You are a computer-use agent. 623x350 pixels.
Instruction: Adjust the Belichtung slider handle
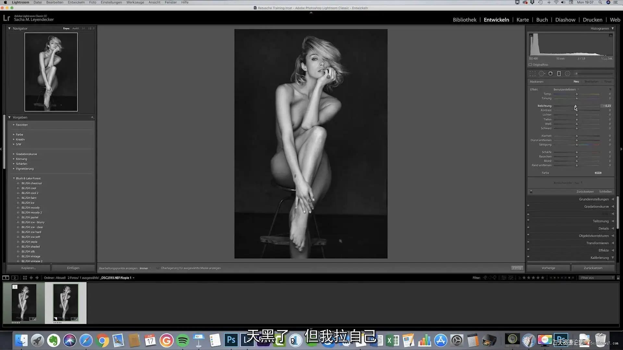(575, 106)
